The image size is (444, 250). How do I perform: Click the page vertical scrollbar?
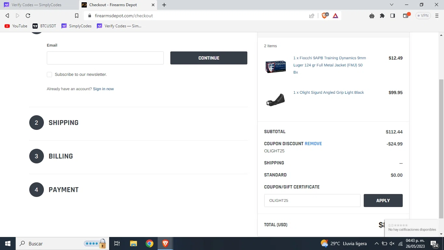tap(441, 148)
